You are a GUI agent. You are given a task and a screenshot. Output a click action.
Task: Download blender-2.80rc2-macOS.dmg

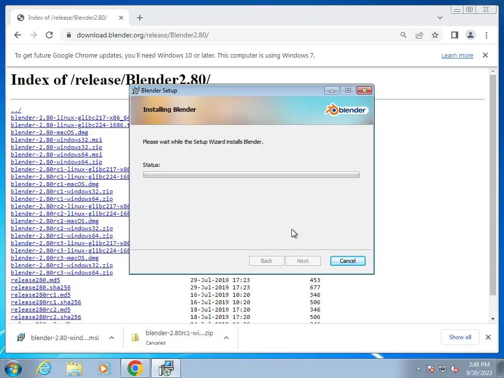[55, 221]
